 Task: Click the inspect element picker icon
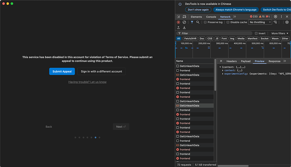point(178,17)
